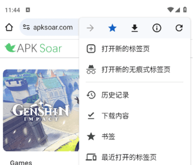196x165 pixels.
Task: Select 打开新的标签页 menu entry
Action: [135, 49]
